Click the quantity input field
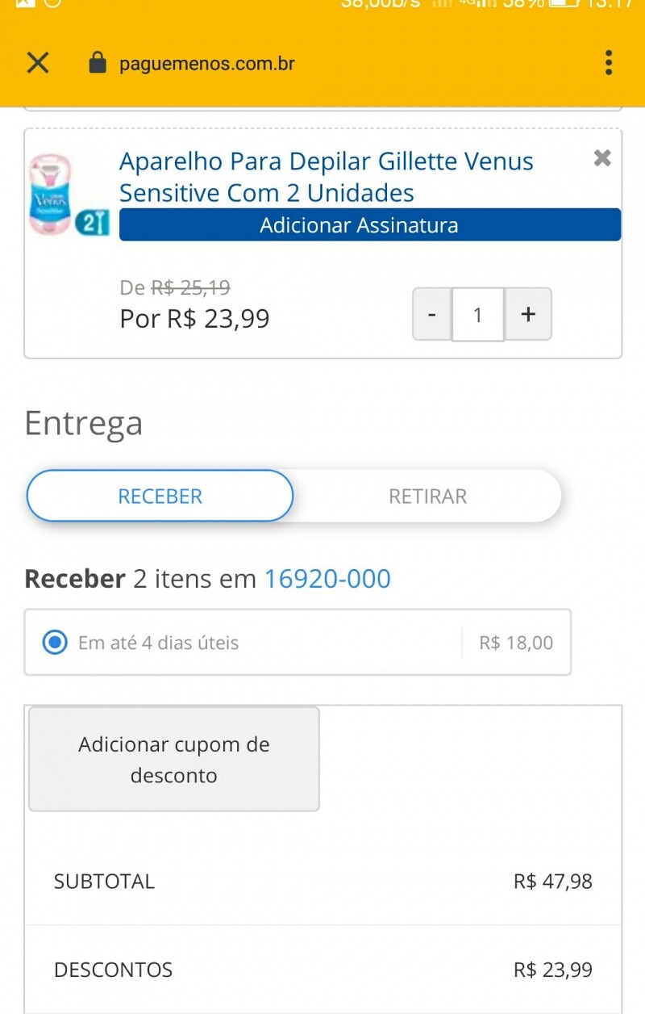The image size is (645, 1014). tap(478, 314)
